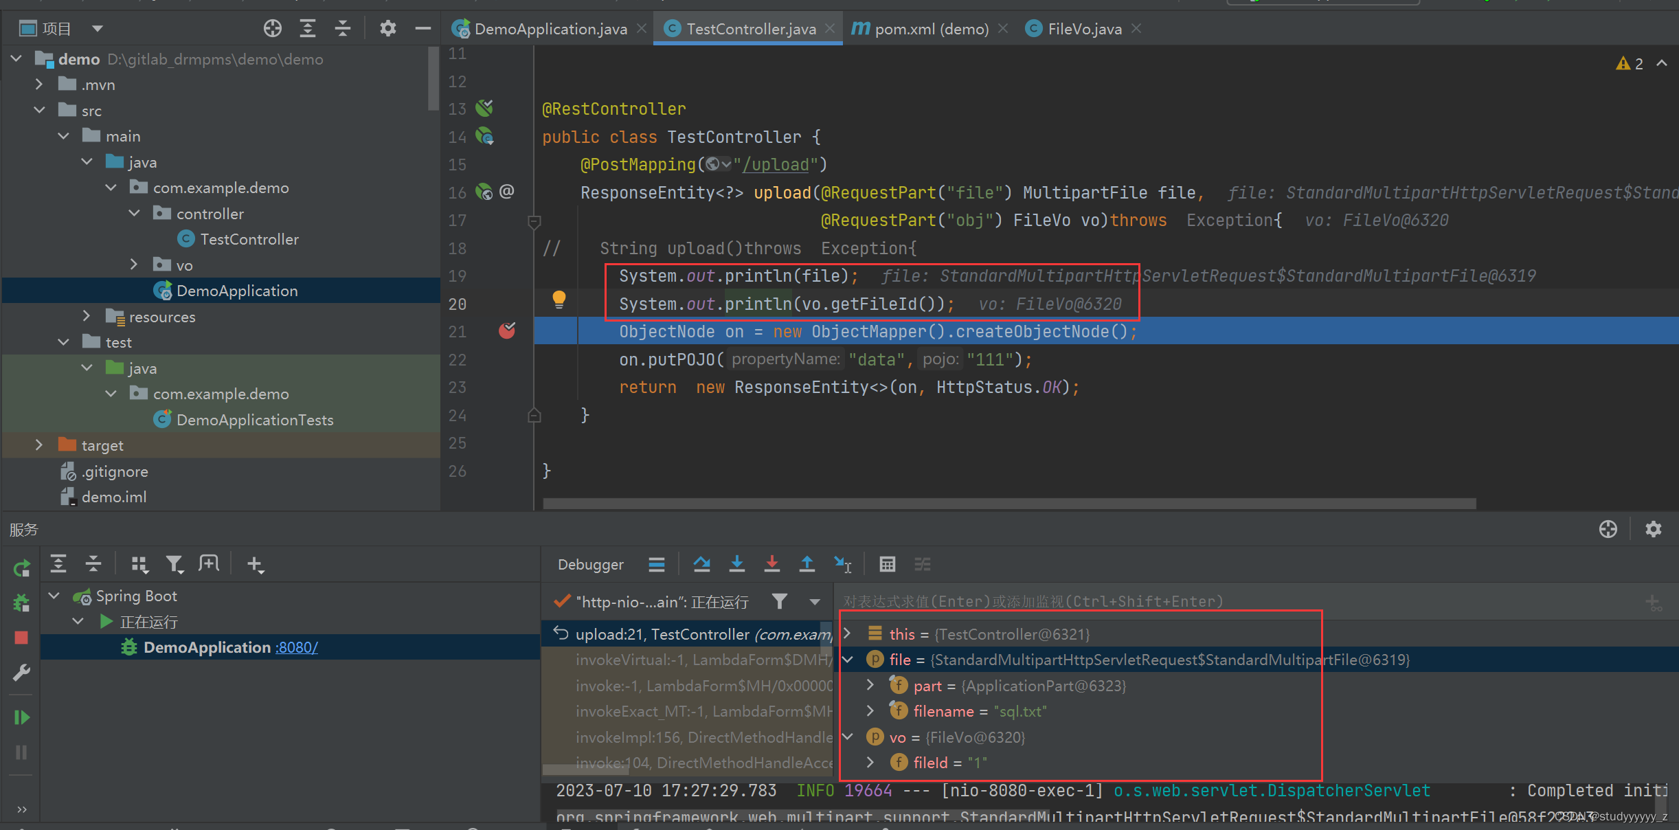
Task: Click the Step Into debugger icon
Action: (736, 564)
